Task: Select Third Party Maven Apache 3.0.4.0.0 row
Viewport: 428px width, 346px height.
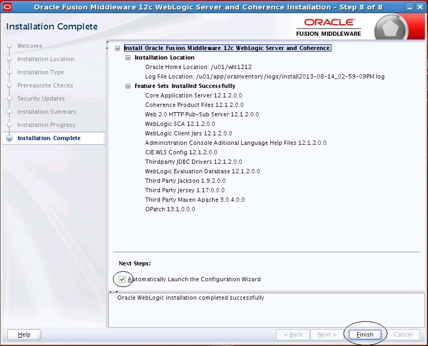Action: [195, 200]
